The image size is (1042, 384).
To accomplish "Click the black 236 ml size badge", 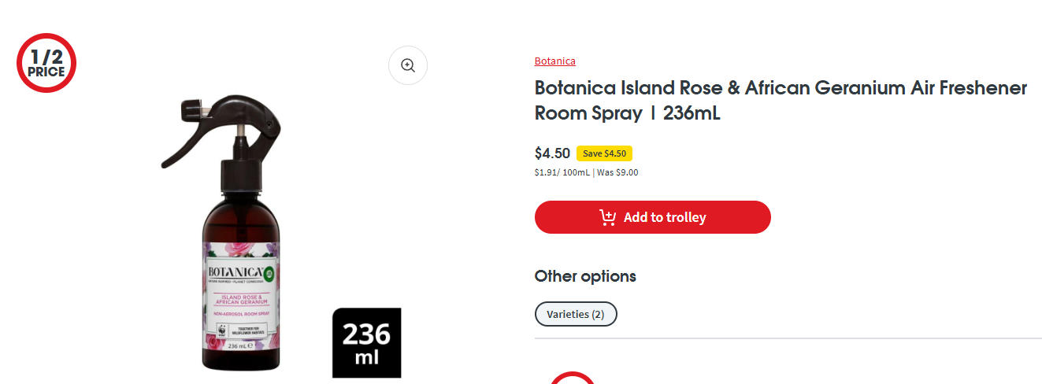I will coord(366,342).
